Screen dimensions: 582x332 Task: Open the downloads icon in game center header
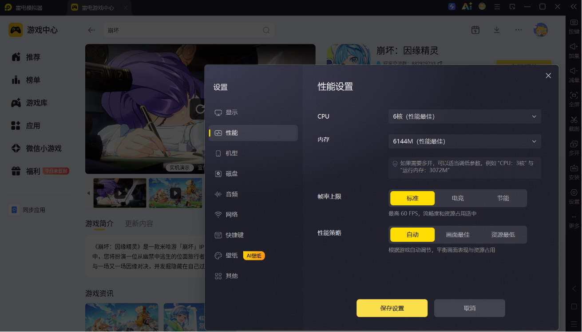point(497,30)
